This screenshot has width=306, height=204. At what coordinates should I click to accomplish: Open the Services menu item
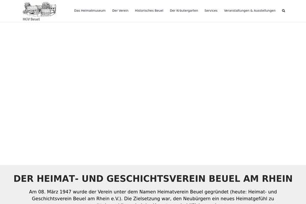[x=211, y=11]
